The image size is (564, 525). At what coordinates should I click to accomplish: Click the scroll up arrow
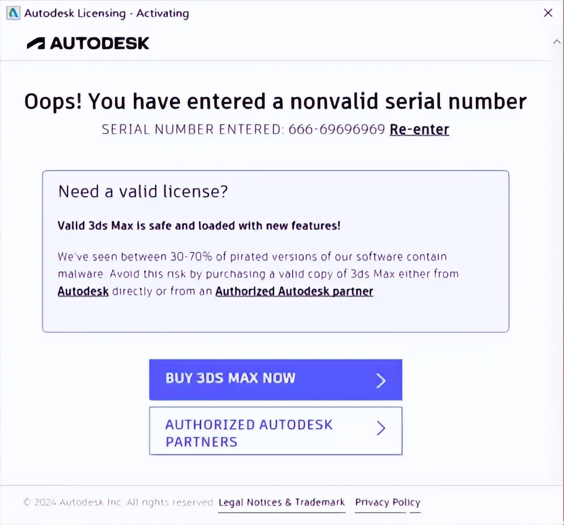[557, 42]
